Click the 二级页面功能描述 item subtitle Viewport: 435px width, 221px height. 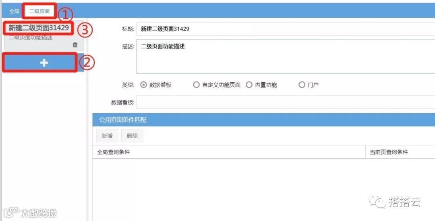pos(31,38)
